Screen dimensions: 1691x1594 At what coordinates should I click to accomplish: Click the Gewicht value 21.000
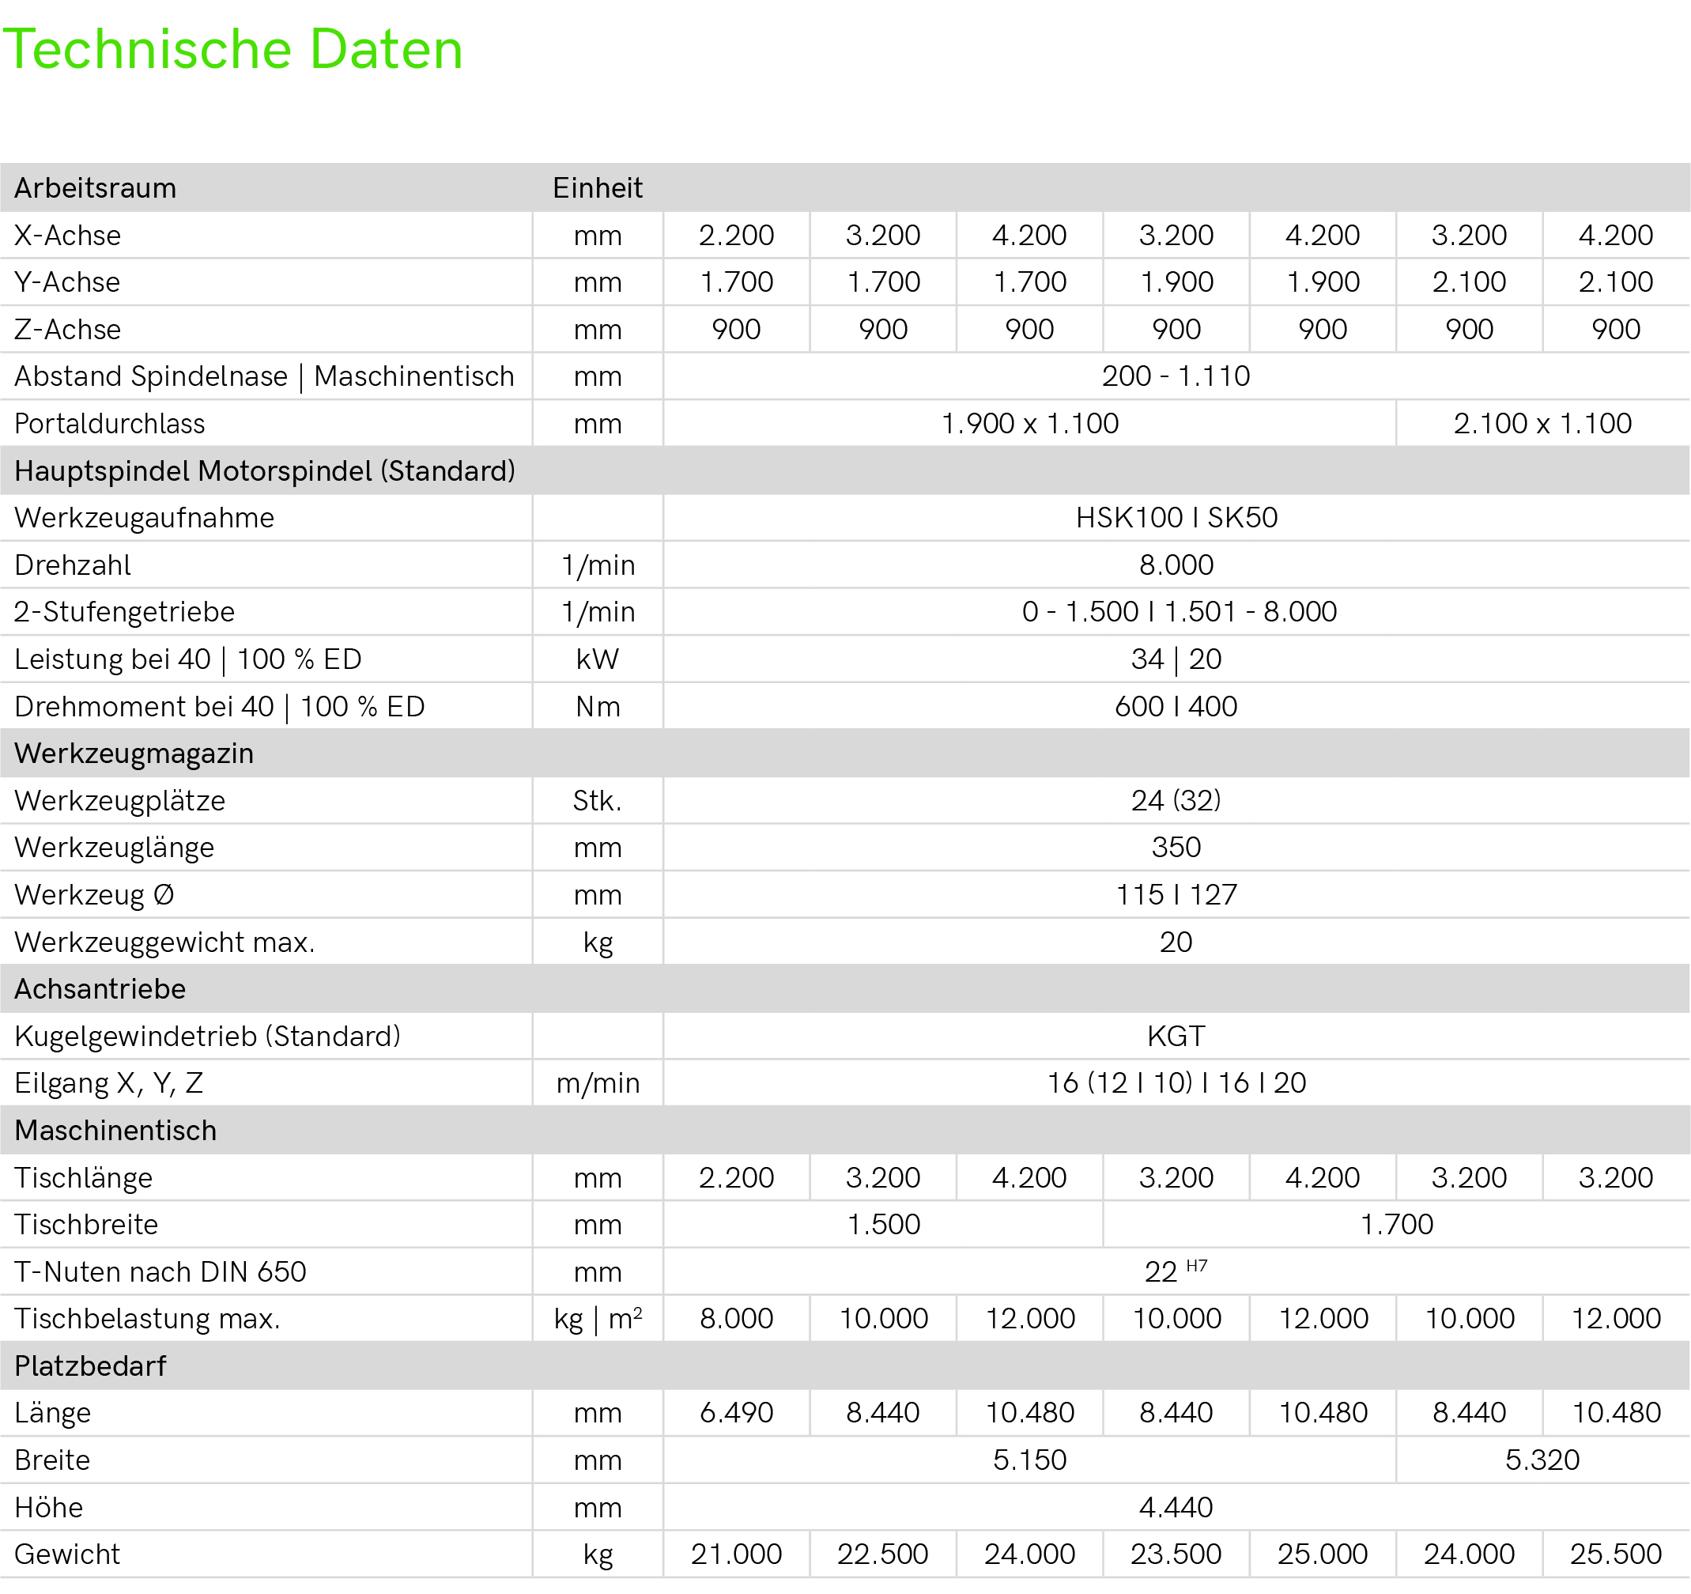[737, 1555]
